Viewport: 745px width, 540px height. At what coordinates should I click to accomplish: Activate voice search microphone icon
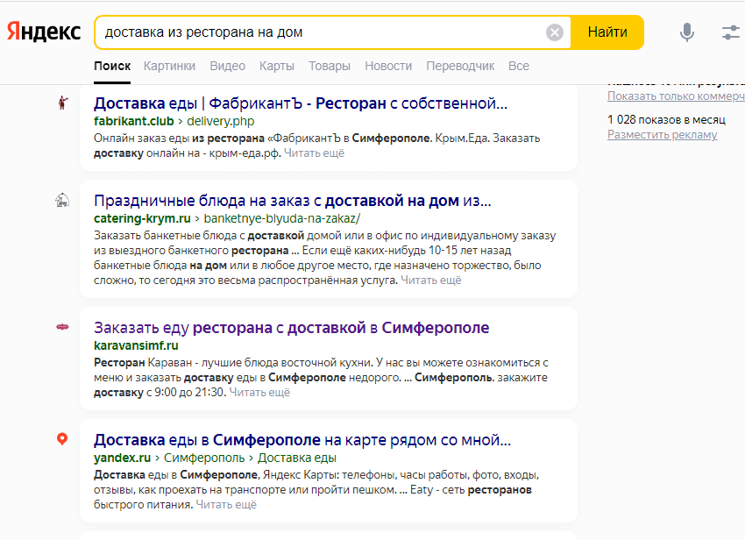click(687, 32)
